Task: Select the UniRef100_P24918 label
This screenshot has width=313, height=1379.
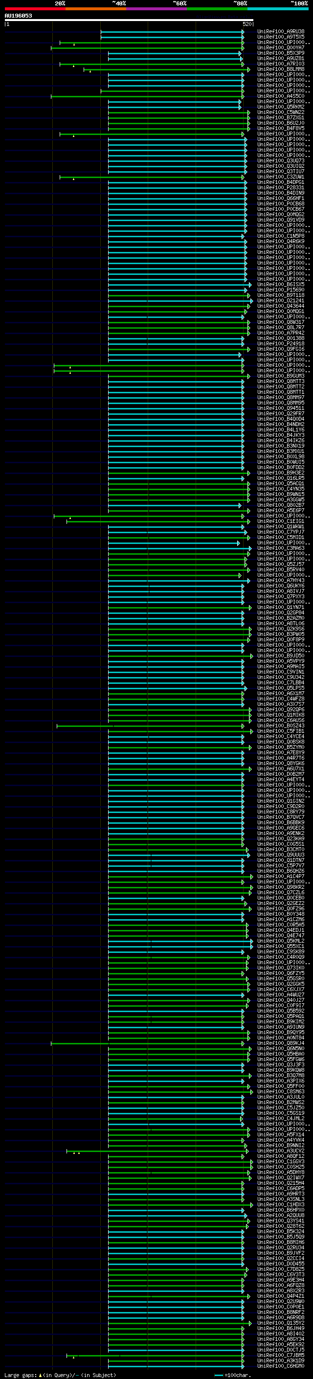Action: (281, 344)
